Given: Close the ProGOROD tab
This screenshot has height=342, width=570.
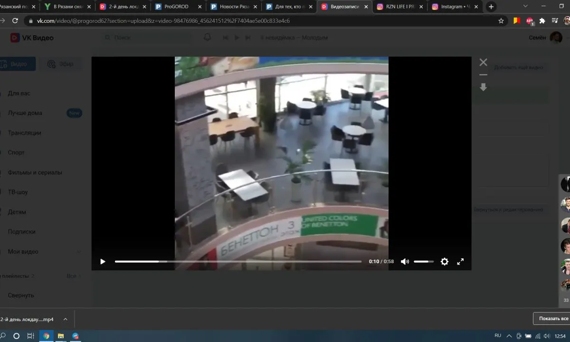Looking at the screenshot, I should point(199,7).
